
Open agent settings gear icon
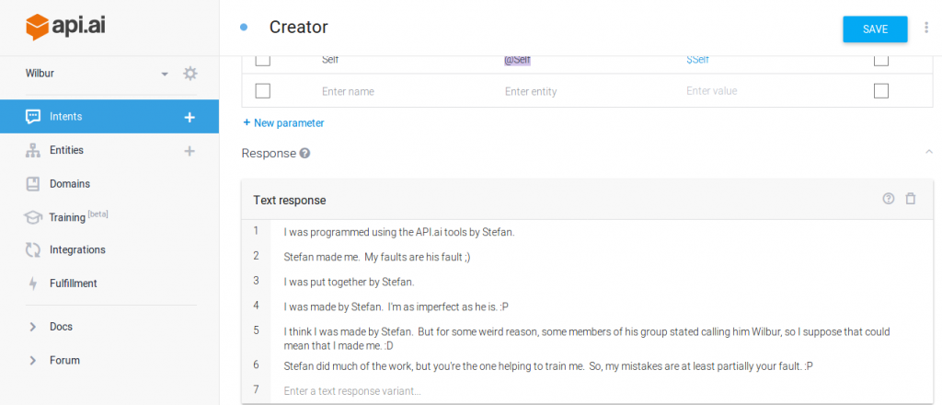190,74
